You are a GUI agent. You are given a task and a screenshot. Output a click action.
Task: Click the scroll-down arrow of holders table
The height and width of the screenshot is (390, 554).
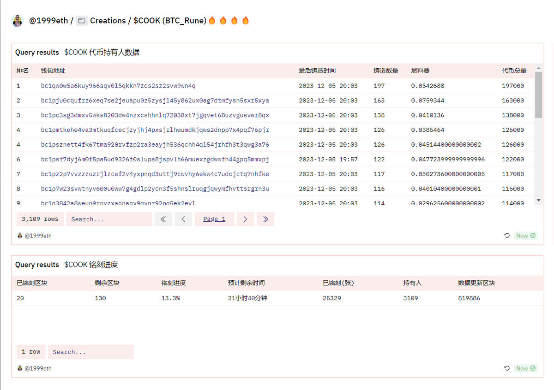coord(538,200)
